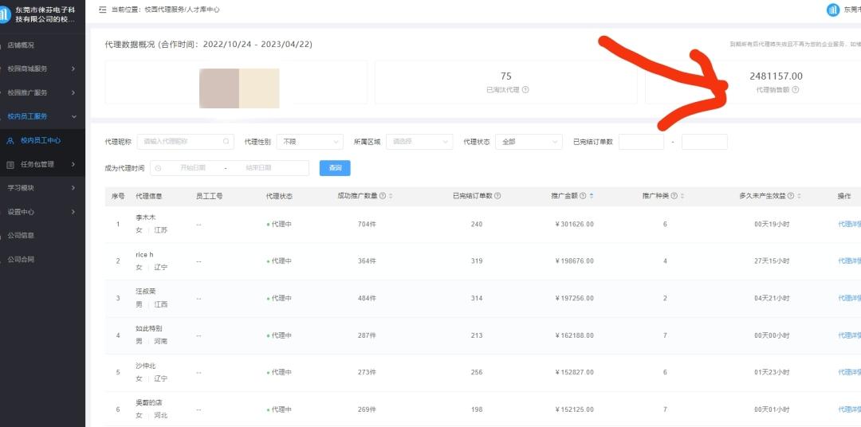Click help icon in 推广种类 header

pyautogui.click(x=674, y=196)
